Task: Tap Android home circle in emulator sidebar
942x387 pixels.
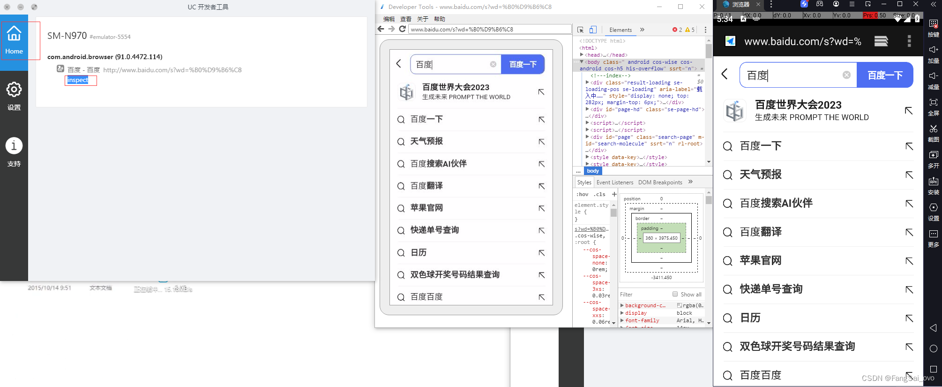Action: [x=933, y=349]
